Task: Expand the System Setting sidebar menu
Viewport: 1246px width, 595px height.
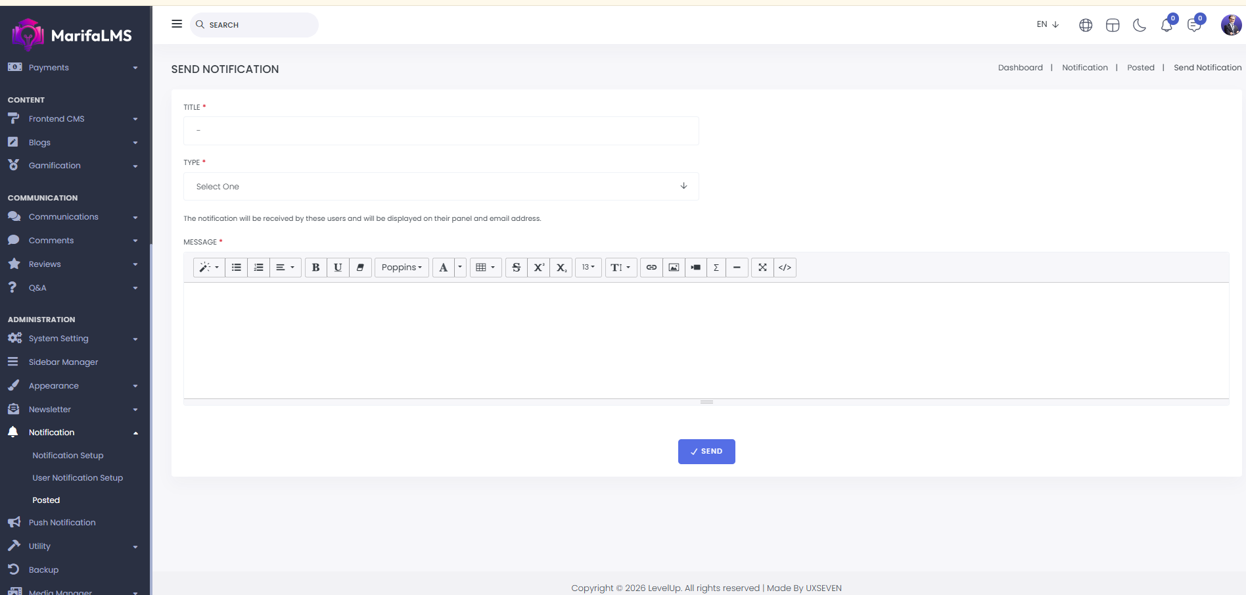Action: coord(72,339)
